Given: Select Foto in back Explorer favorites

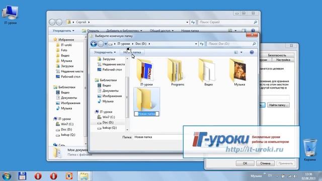Looking at the screenshot, I should coord(62,50).
